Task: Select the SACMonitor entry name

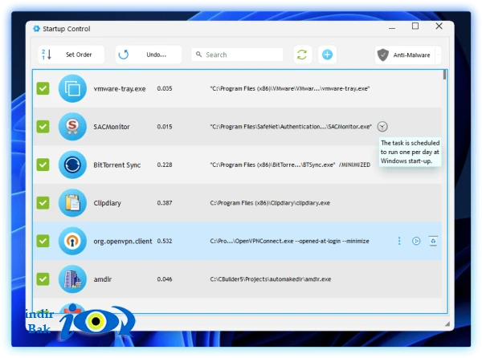Action: point(112,127)
